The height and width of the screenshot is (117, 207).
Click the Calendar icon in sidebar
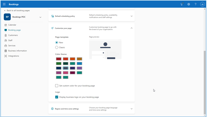click(x=6, y=25)
